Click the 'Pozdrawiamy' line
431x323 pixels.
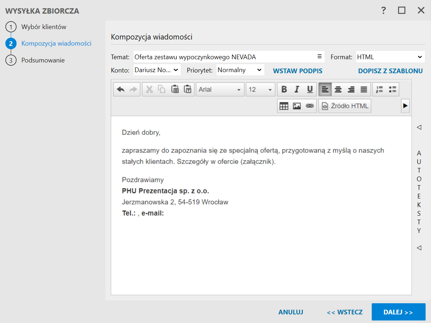(x=143, y=180)
